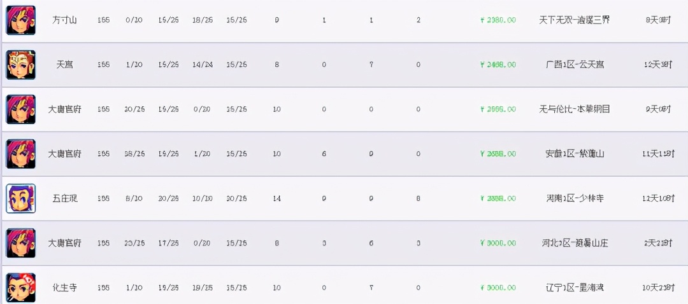Screen dimensions: 688x304
Task: Click the 五庄观 character avatar icon
Action: pos(20,198)
